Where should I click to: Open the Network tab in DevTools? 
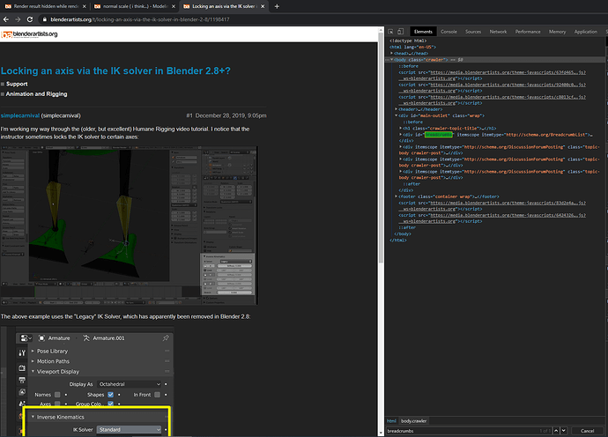tap(498, 32)
